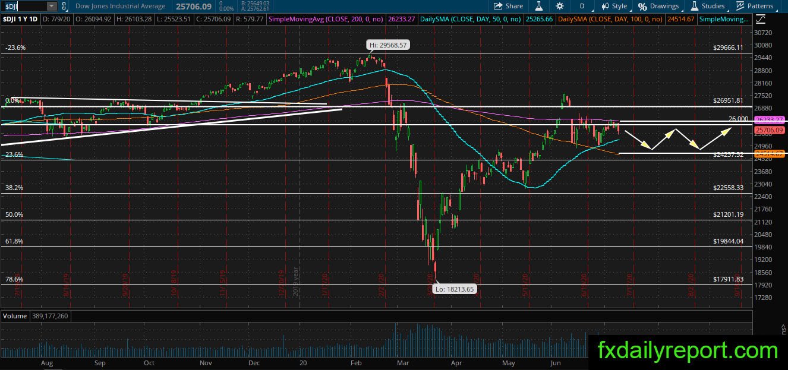Open the Patterns menu
Screen dimensions: 788x370
(755, 6)
